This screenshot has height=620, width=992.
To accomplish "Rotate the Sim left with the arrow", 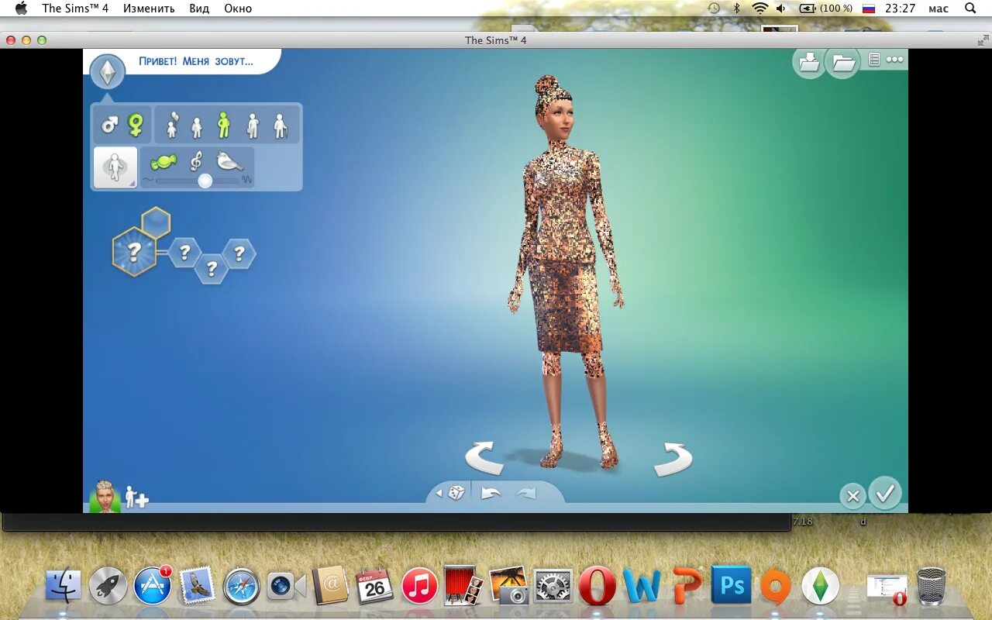I will 485,457.
